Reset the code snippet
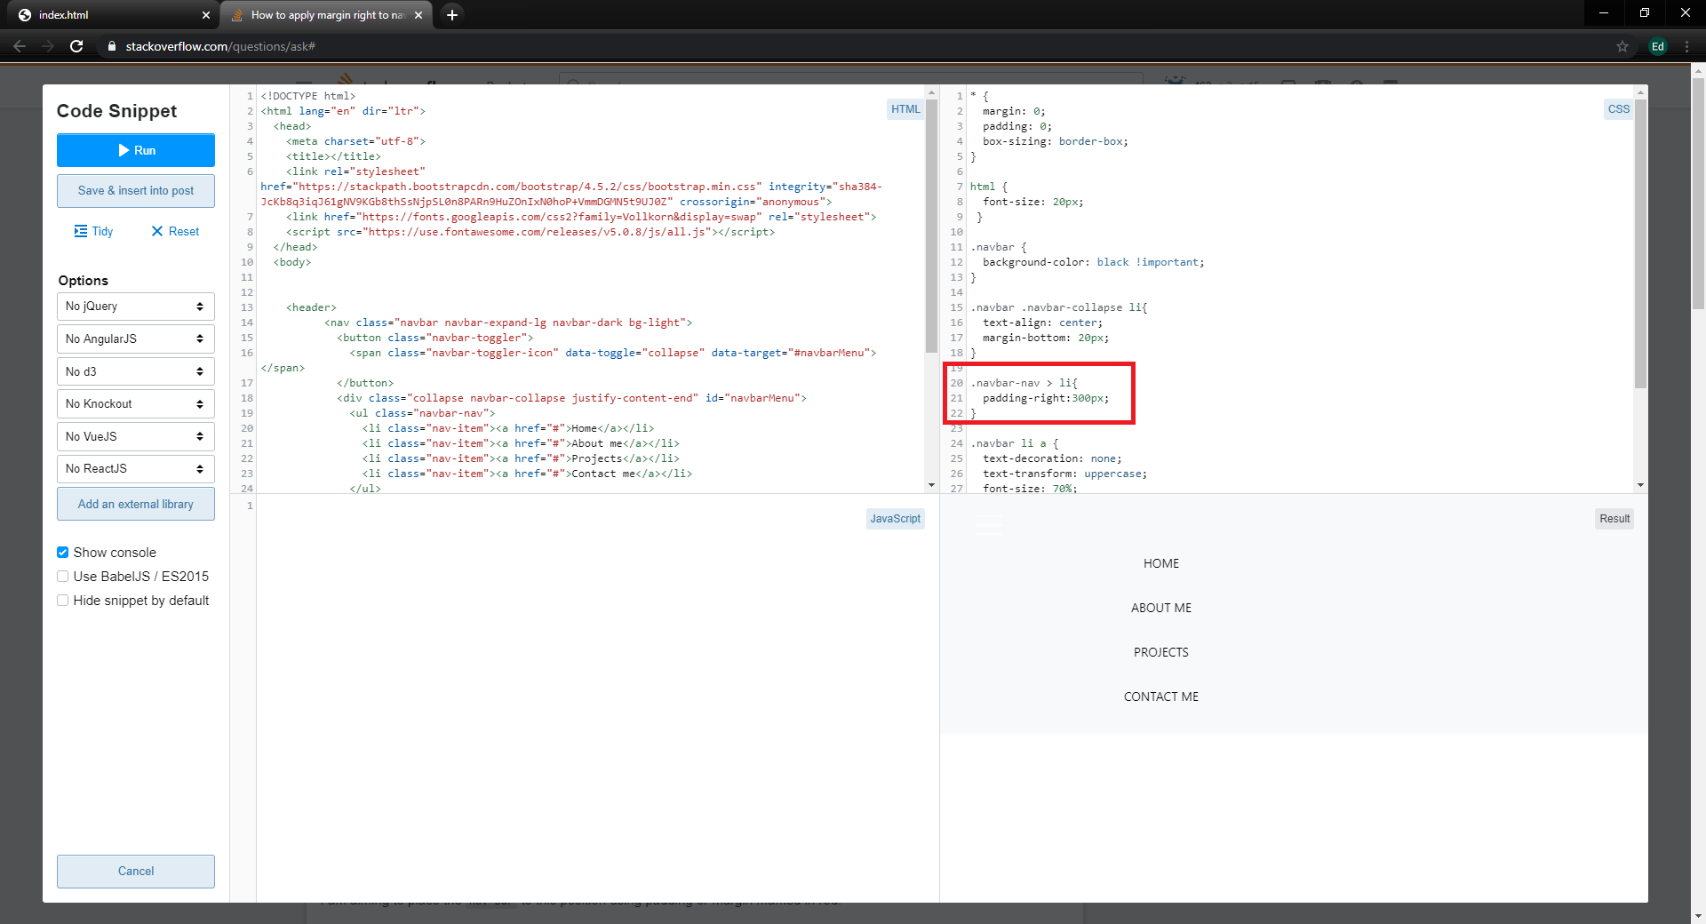This screenshot has height=924, width=1706. point(175,231)
